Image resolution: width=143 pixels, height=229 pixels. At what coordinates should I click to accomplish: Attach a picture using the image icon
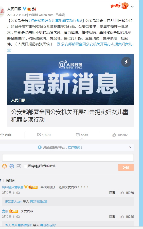click(x=19, y=166)
